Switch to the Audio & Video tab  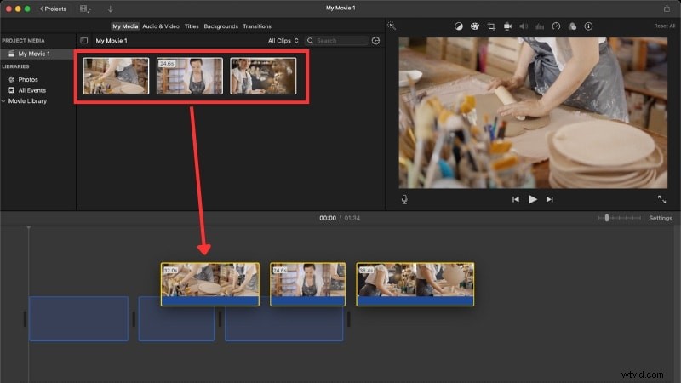pyautogui.click(x=160, y=26)
